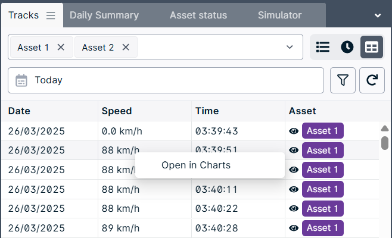Toggle eye icon for 03:39:51 row
The width and height of the screenshot is (392, 238).
point(294,150)
